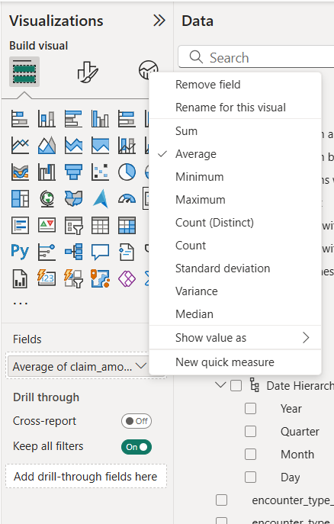Open the Format visual paintbrush tab

tap(88, 72)
